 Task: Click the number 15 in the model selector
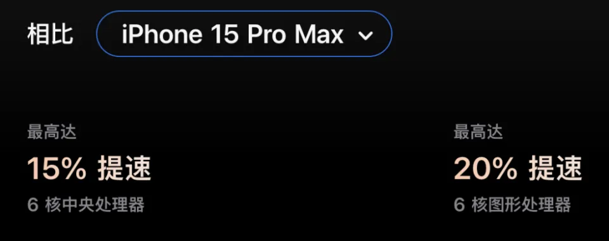(225, 34)
